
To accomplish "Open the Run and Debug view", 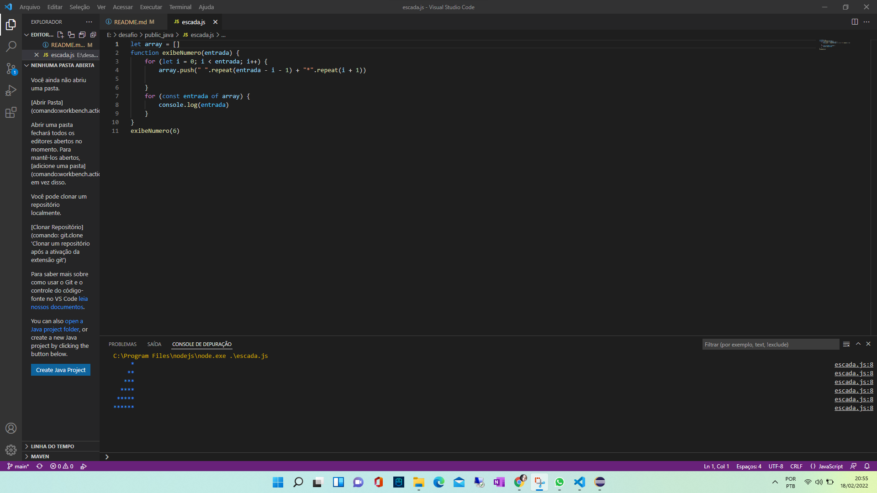I will (11, 90).
